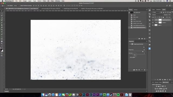This screenshot has height=97, width=173.
Task: Open the Layer menu
Action: (x=30, y=1)
